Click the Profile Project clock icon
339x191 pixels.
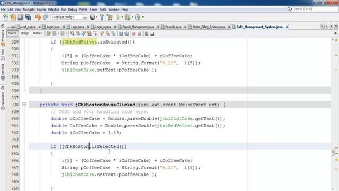[x=138, y=18]
